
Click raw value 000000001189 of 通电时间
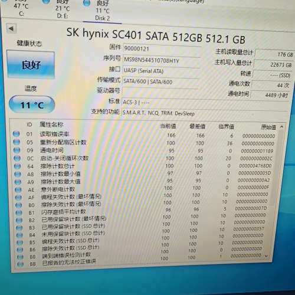coord(257,151)
